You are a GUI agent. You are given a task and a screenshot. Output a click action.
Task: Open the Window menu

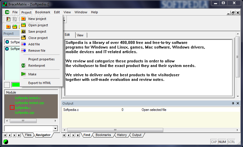(81, 12)
